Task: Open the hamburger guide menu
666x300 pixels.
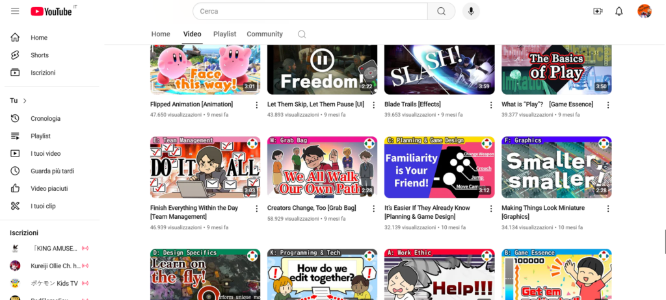Action: coord(15,11)
